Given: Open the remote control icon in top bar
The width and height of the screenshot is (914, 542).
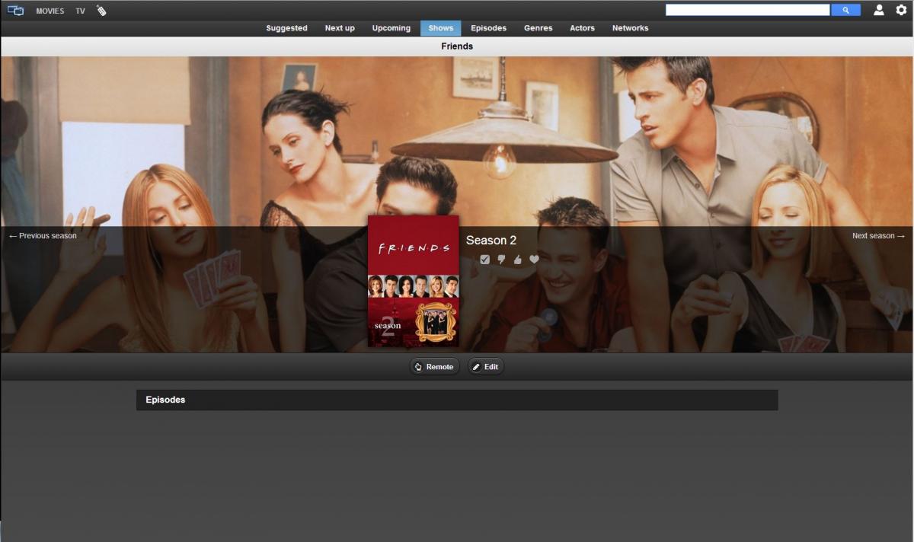Looking at the screenshot, I should [x=101, y=10].
